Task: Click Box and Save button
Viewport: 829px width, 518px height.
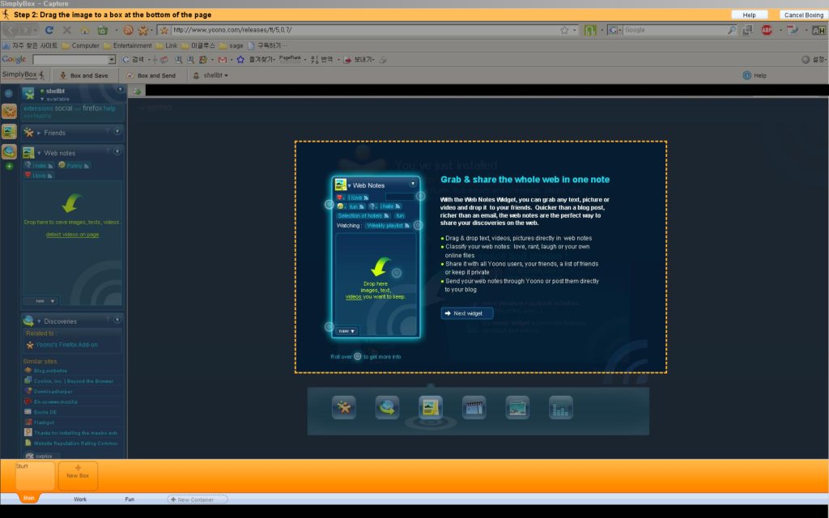Action: 83,75
